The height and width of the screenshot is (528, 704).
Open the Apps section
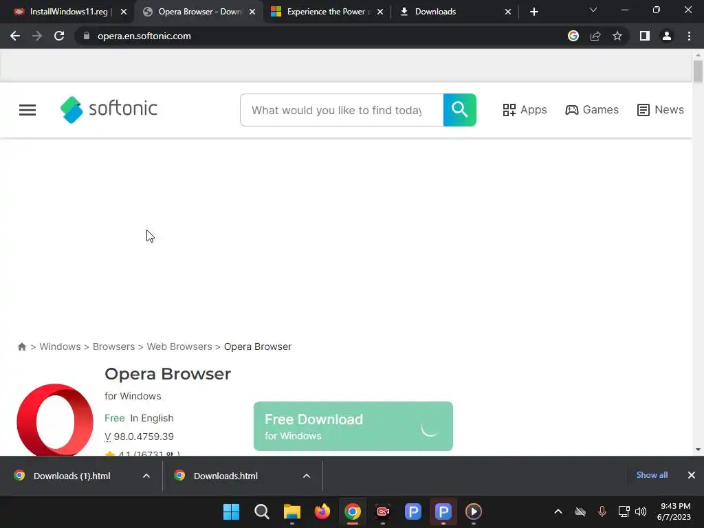tap(525, 109)
